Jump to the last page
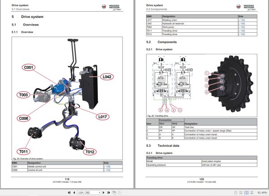This screenshot has width=269, height=196. point(108,192)
